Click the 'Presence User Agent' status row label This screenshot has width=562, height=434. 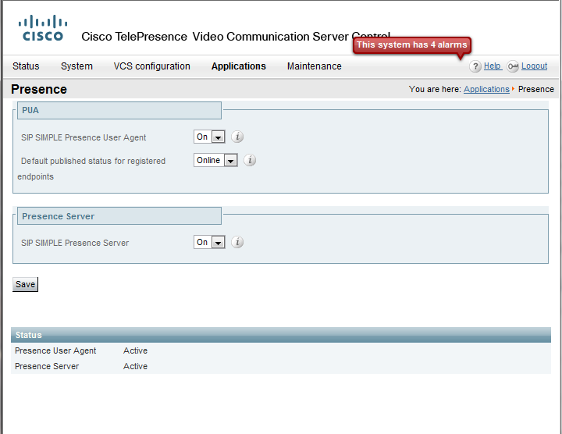click(55, 350)
